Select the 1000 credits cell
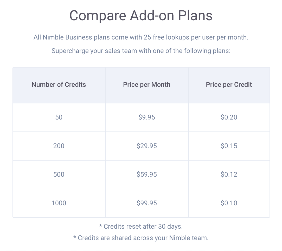The image size is (282, 251). coord(59,203)
